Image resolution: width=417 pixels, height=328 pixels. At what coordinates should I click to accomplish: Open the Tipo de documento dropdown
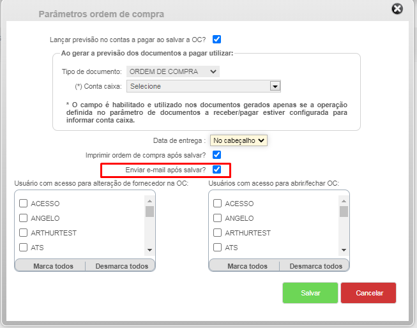(173, 71)
